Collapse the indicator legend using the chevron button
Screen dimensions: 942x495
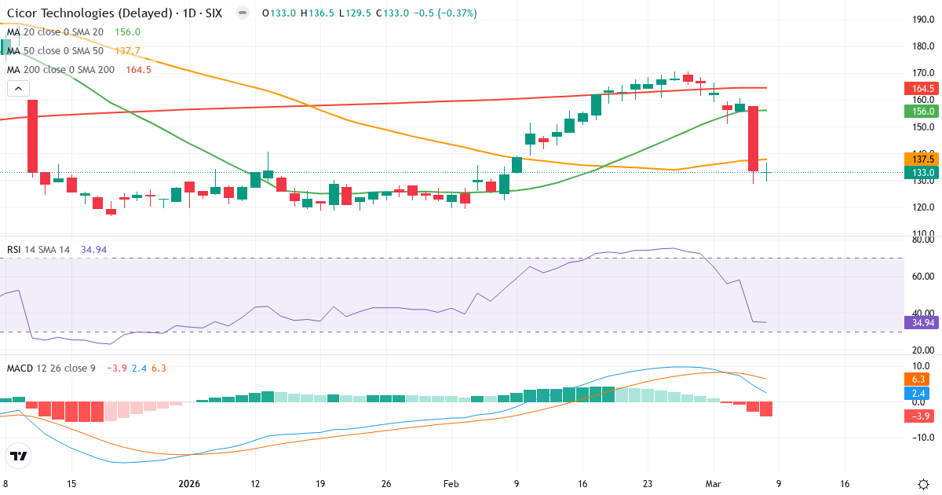(17, 88)
